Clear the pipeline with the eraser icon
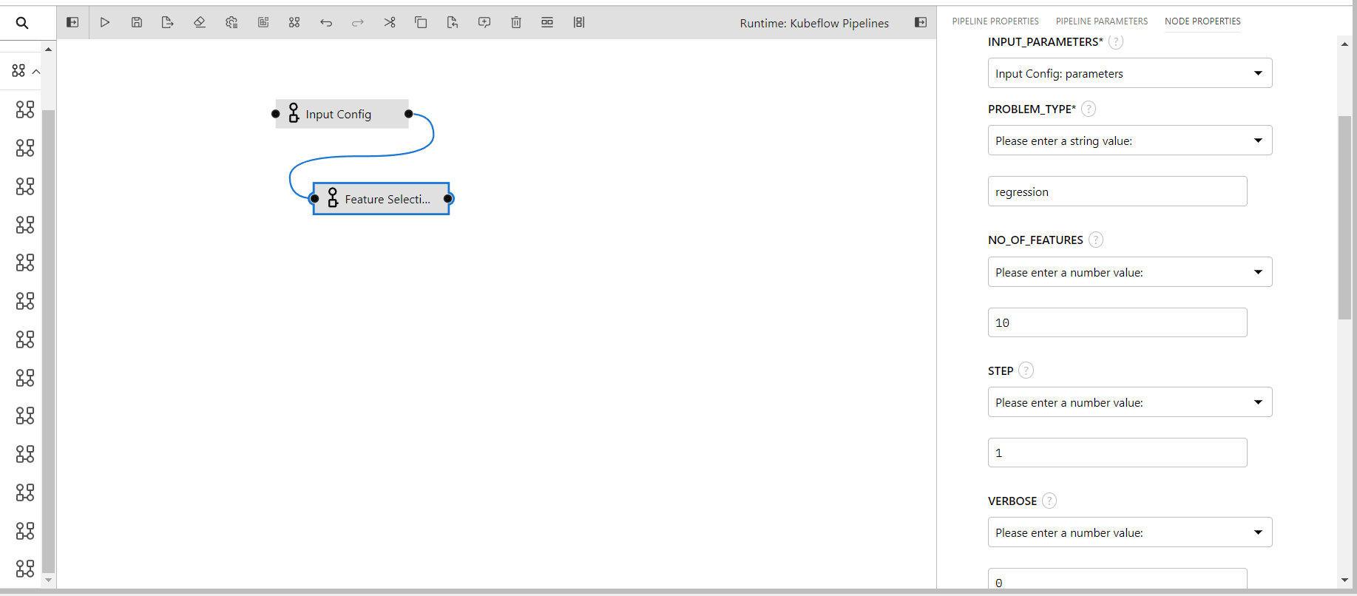The width and height of the screenshot is (1357, 596). coord(200,22)
